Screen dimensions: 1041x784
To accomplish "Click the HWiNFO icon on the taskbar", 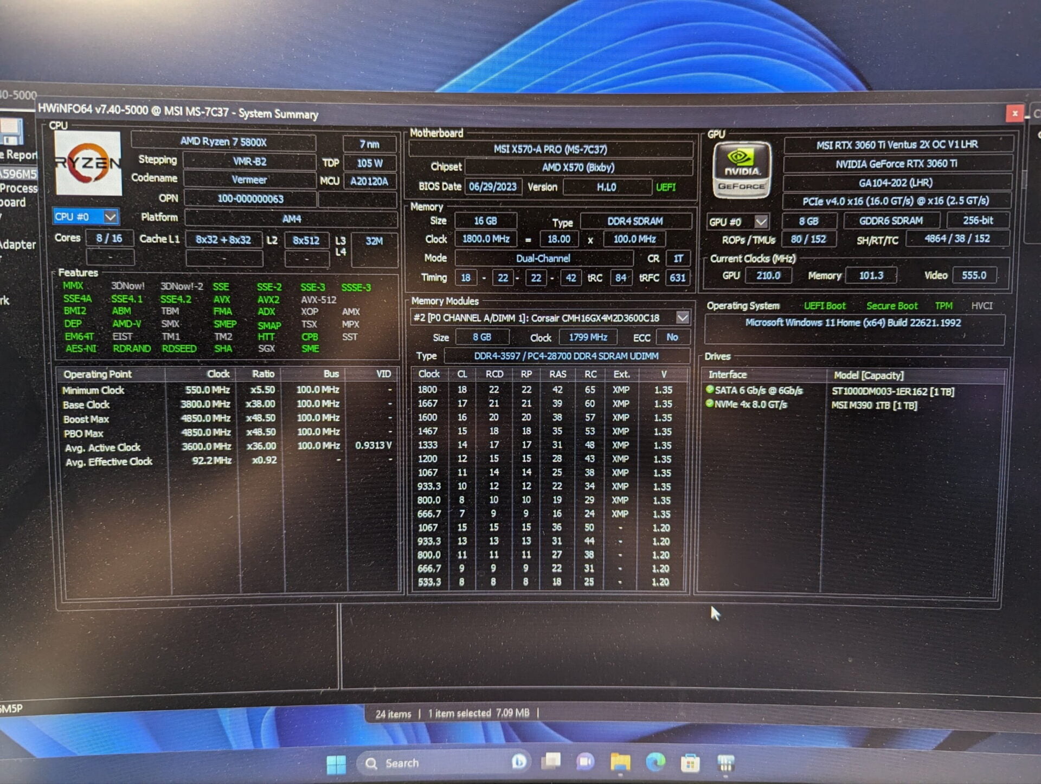I will pyautogui.click(x=725, y=763).
